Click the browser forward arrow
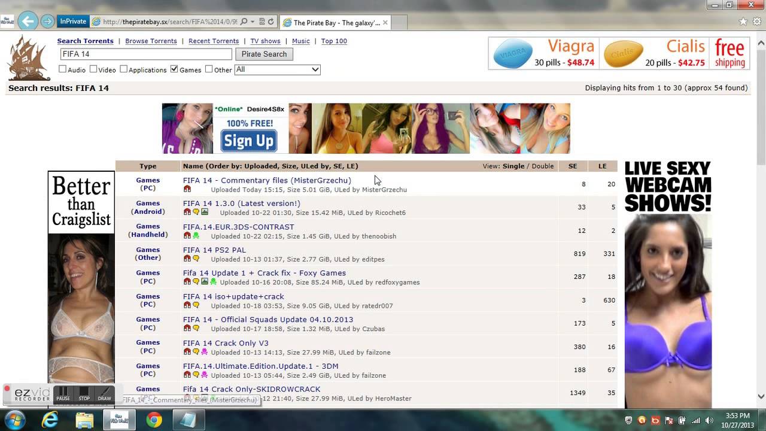766x431 pixels. (x=47, y=22)
